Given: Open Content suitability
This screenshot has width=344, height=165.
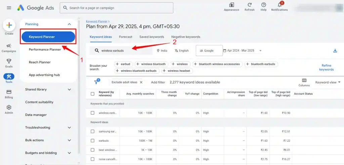Looking at the screenshot, I should (x=39, y=102).
